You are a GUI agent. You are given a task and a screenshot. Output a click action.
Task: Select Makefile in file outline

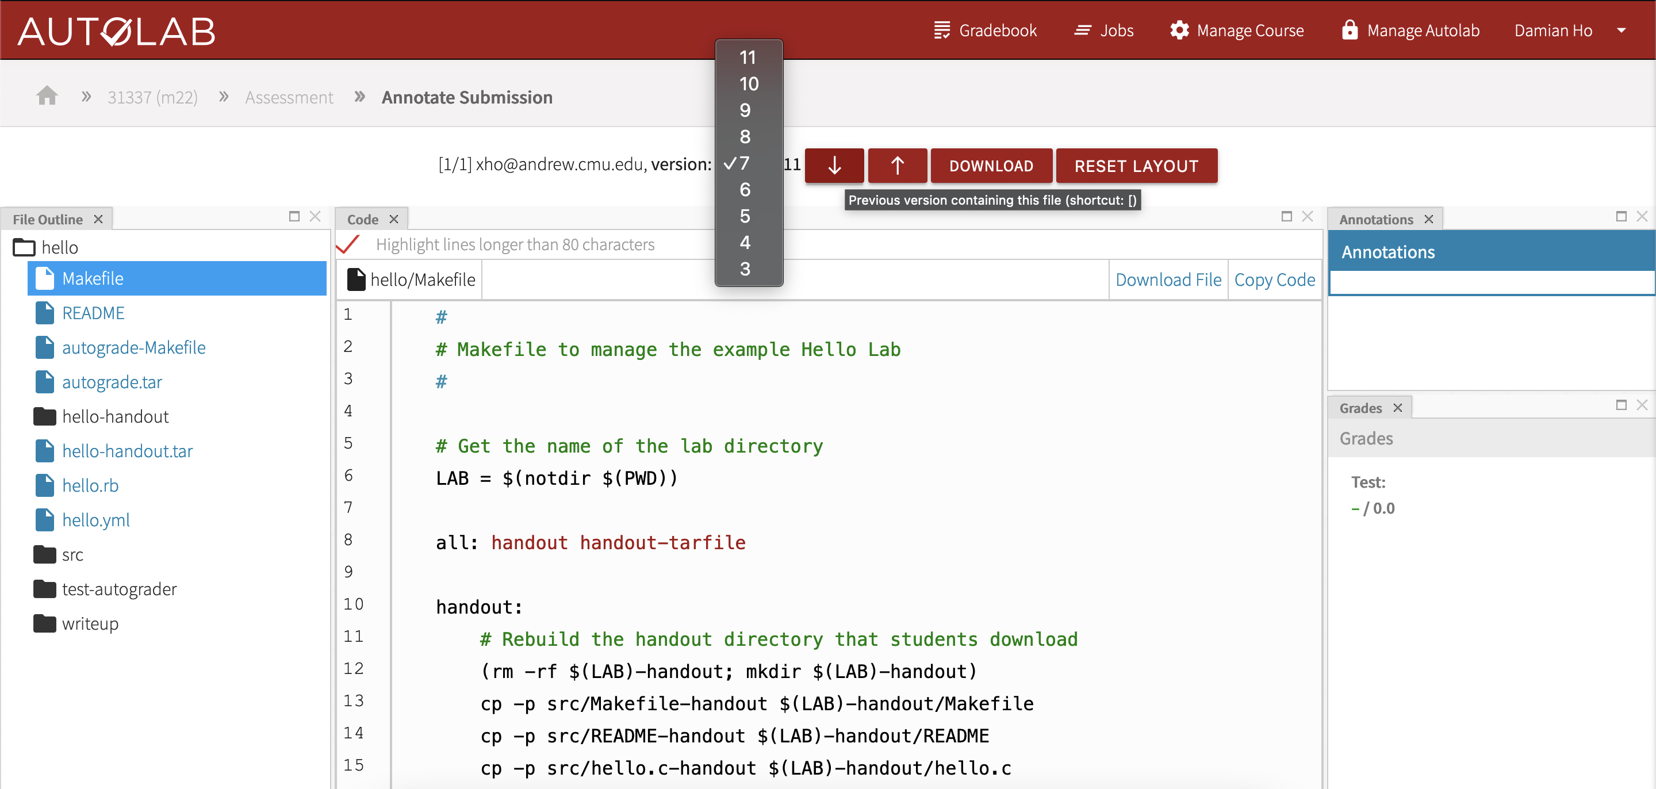(x=177, y=278)
